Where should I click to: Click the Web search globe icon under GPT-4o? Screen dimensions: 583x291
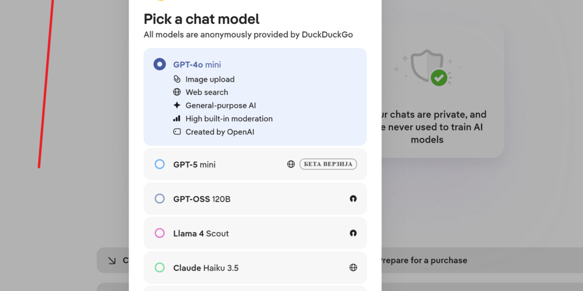point(177,92)
